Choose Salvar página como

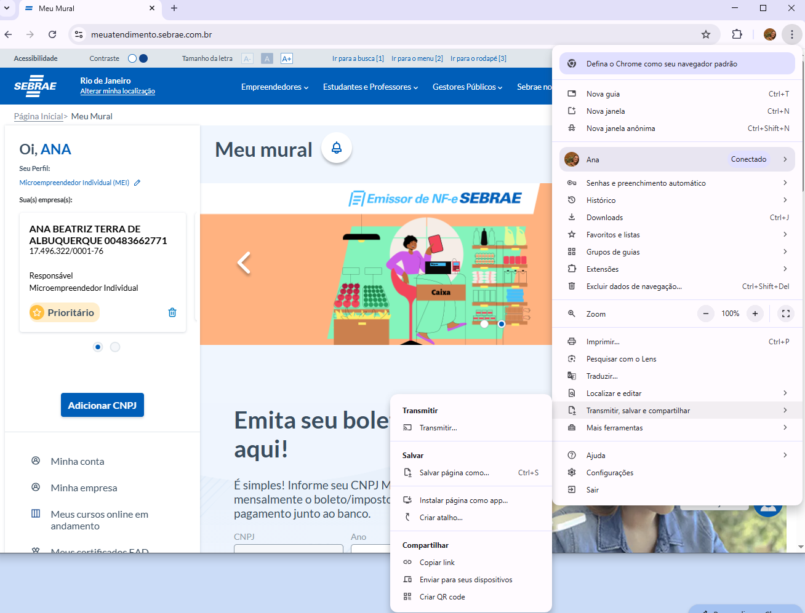[x=471, y=472]
